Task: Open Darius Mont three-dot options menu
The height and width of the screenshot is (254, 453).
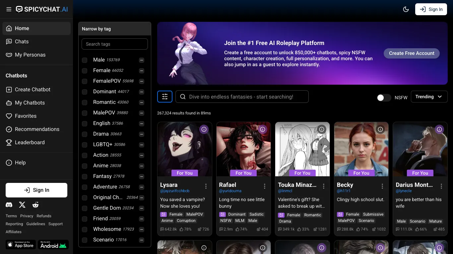Action: click(x=441, y=187)
